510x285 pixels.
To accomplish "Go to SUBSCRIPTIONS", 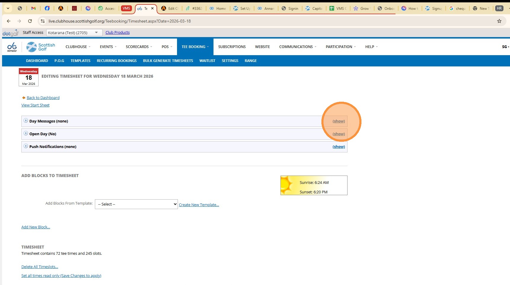I will pos(232,47).
